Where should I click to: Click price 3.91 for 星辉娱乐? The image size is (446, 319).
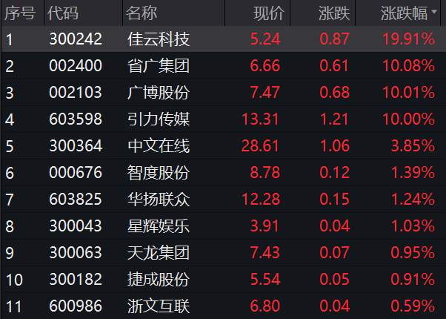point(264,226)
